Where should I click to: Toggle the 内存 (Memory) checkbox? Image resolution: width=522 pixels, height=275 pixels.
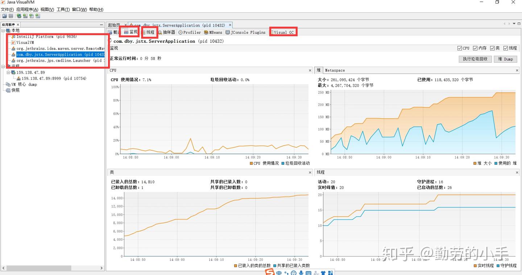[x=475, y=48]
